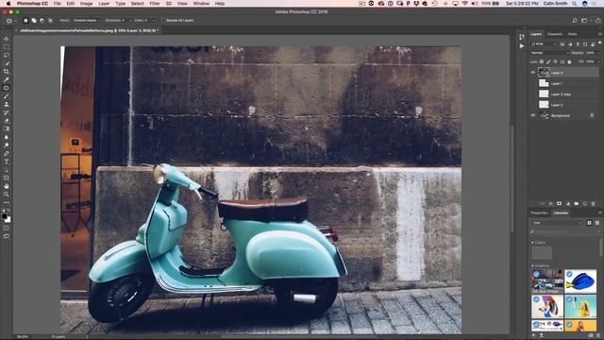The width and height of the screenshot is (604, 340).
Task: Select the Eyedropper tool
Action: [x=7, y=79]
